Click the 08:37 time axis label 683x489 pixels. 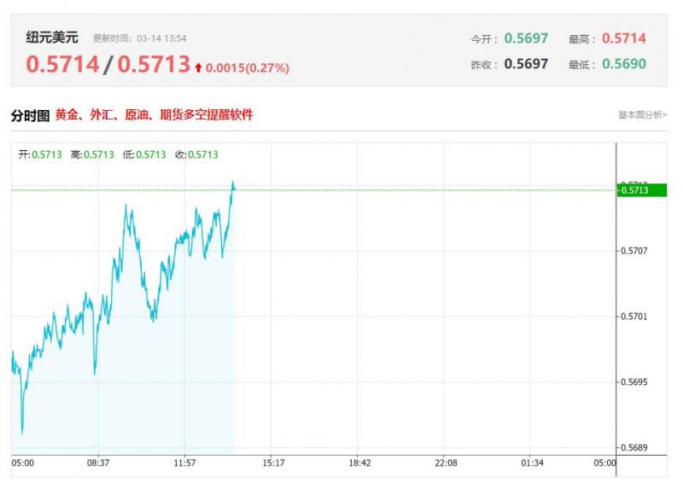[98, 463]
